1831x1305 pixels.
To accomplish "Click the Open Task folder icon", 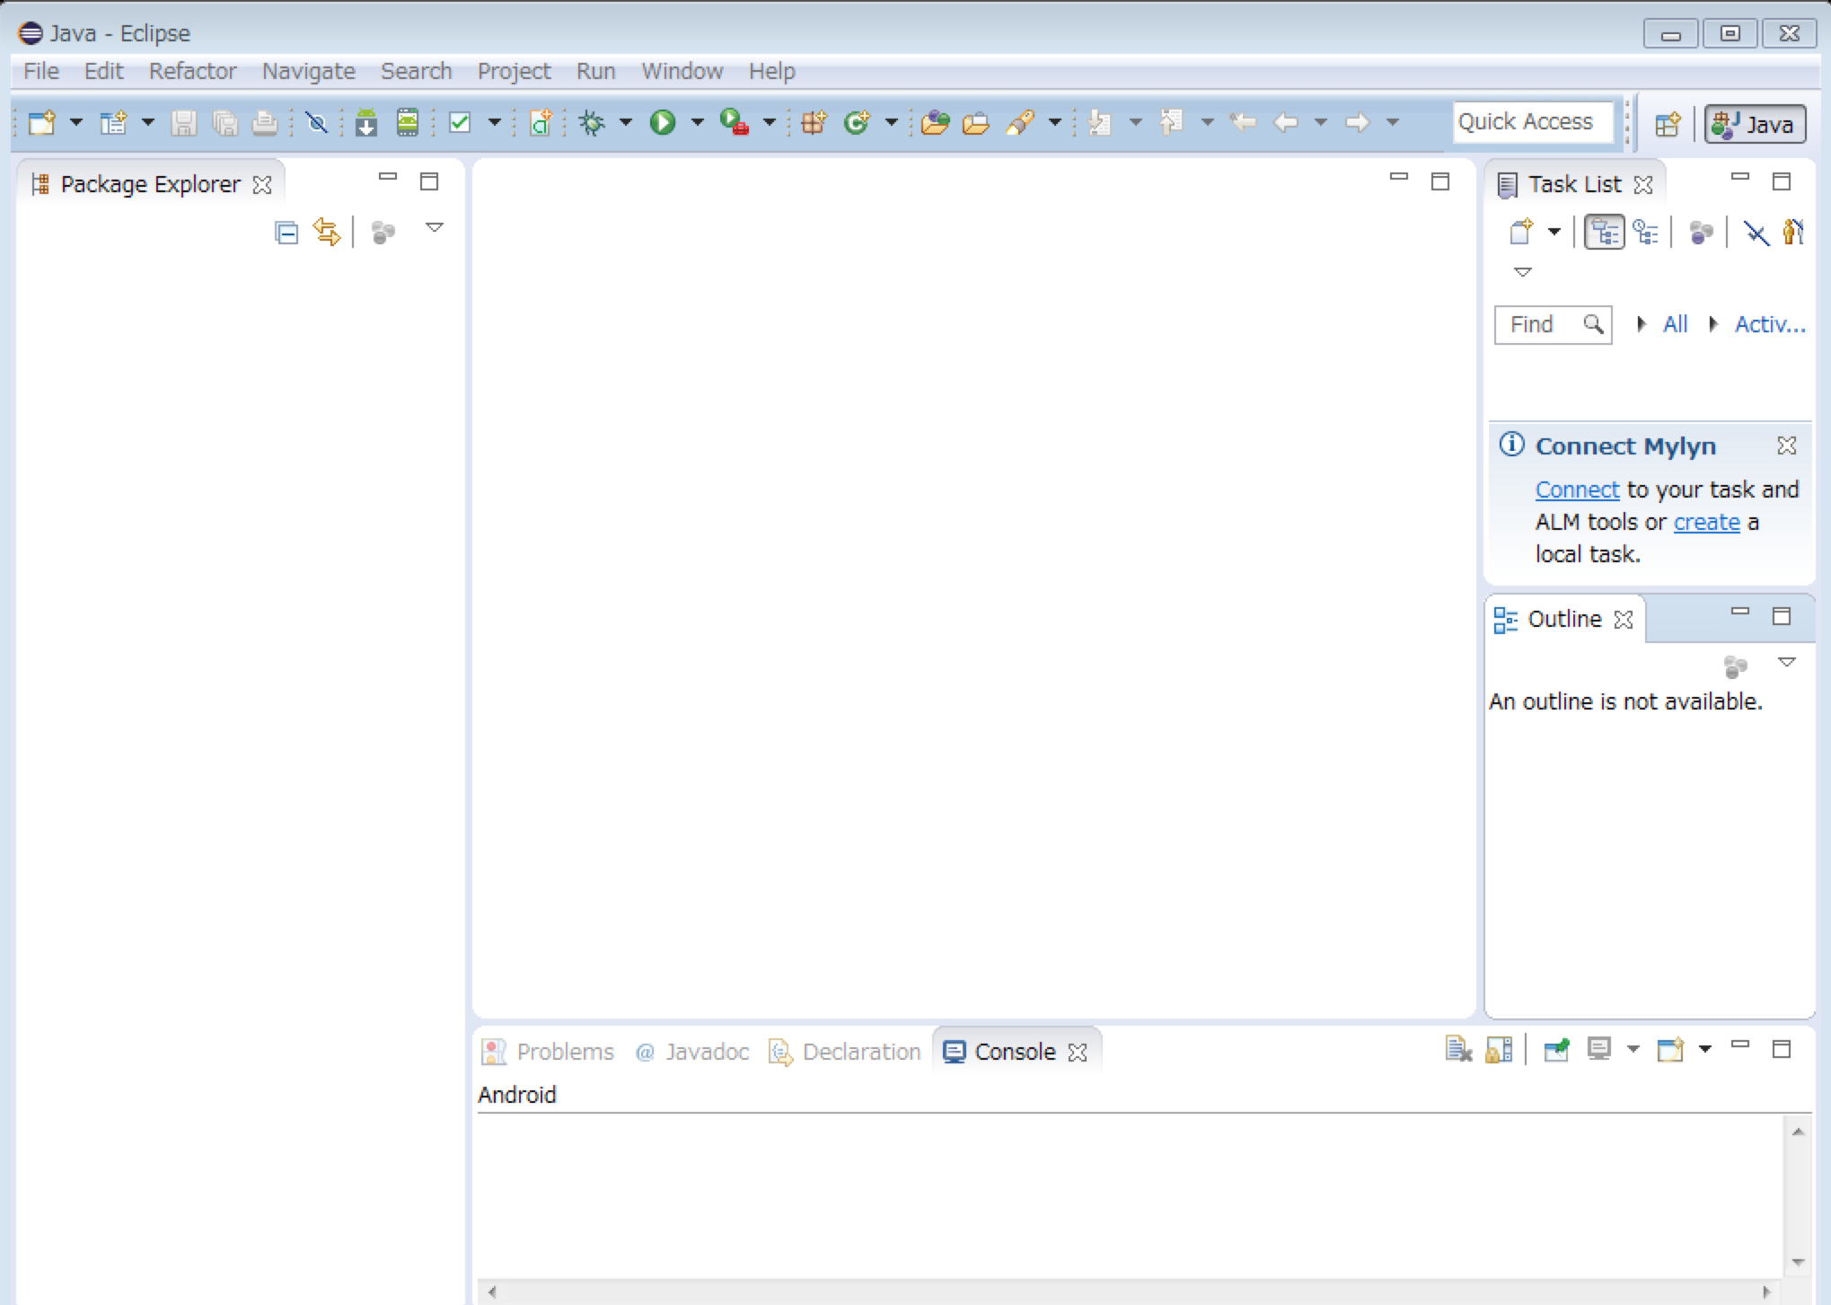I will 975,122.
